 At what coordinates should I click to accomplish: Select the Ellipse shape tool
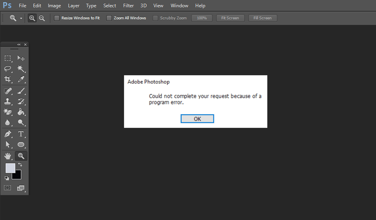[21, 144]
